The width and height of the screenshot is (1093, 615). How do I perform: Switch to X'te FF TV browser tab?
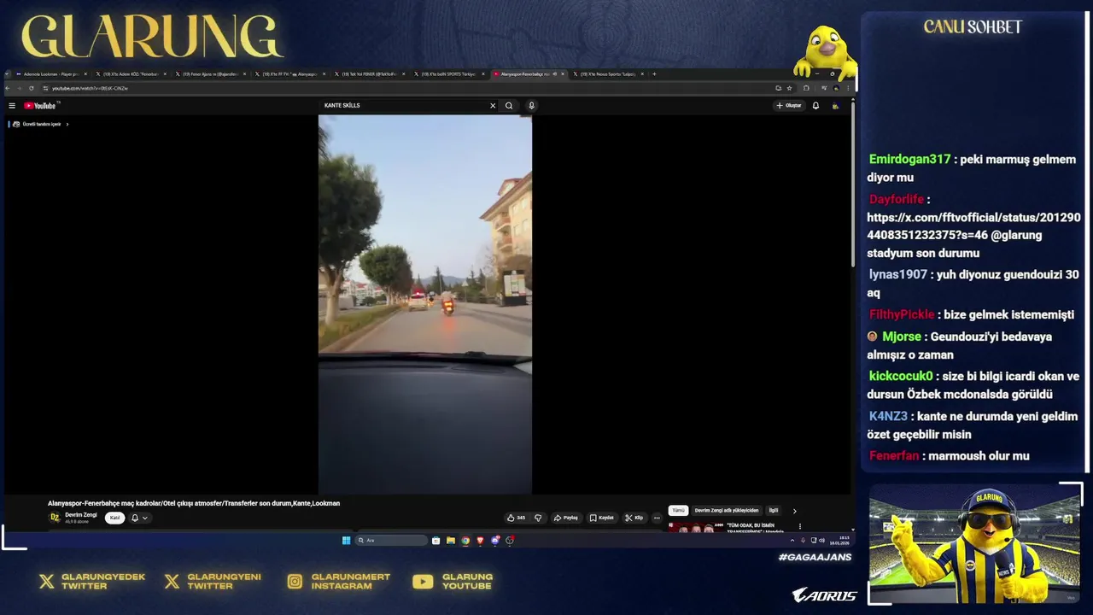(289, 74)
